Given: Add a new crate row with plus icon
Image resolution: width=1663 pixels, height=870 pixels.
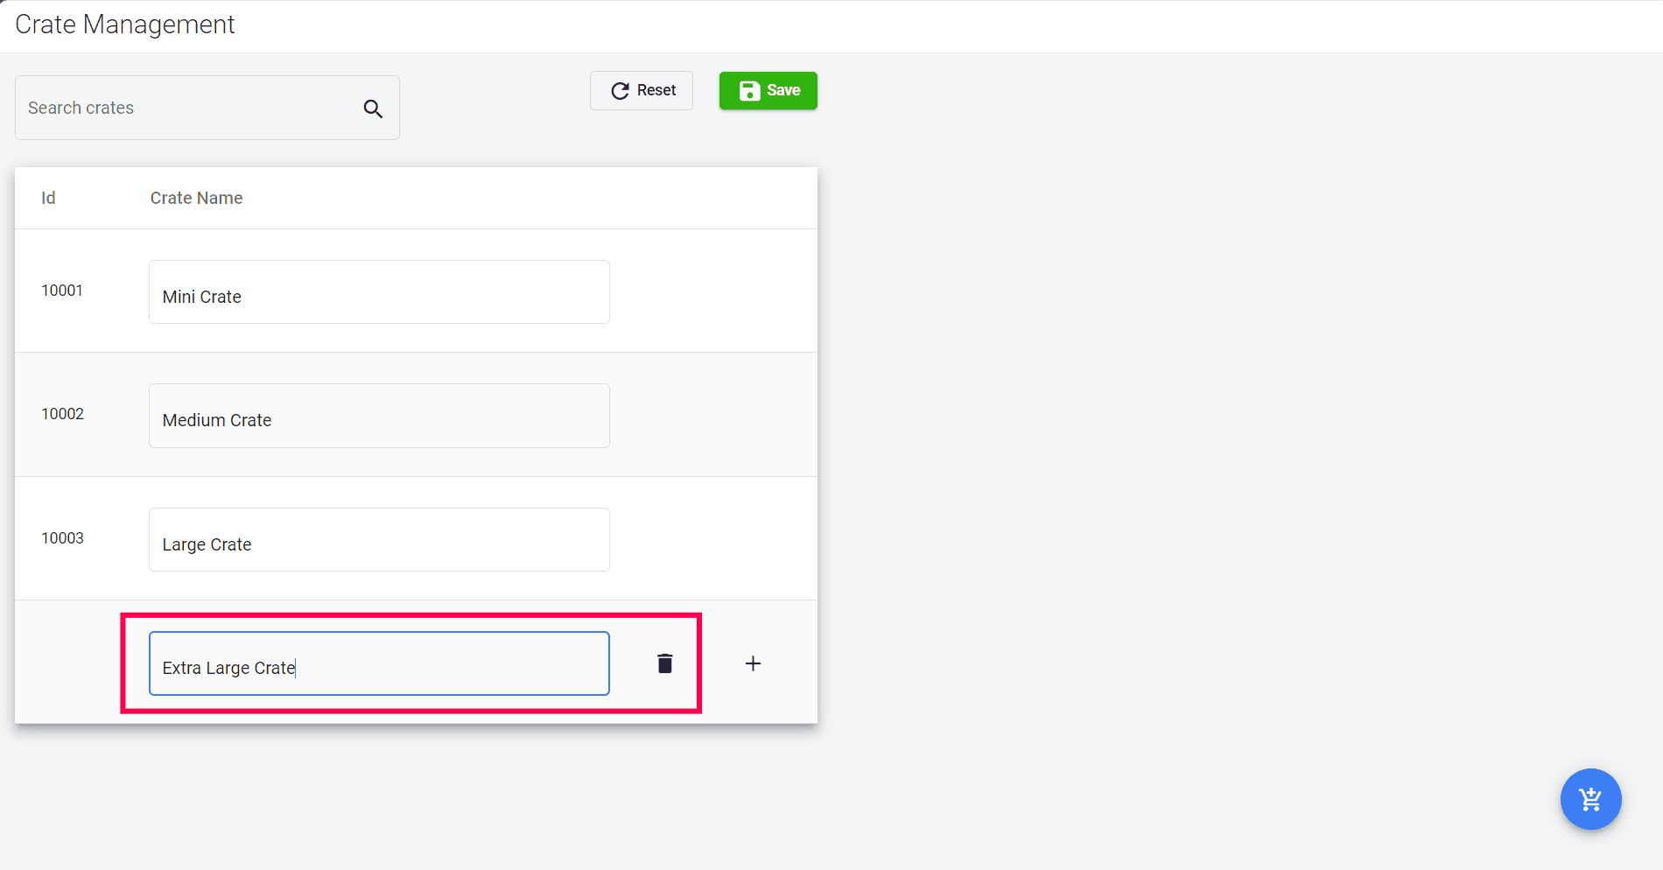Looking at the screenshot, I should (x=753, y=663).
